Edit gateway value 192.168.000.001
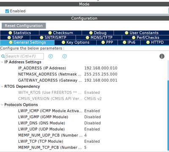 point(101,80)
